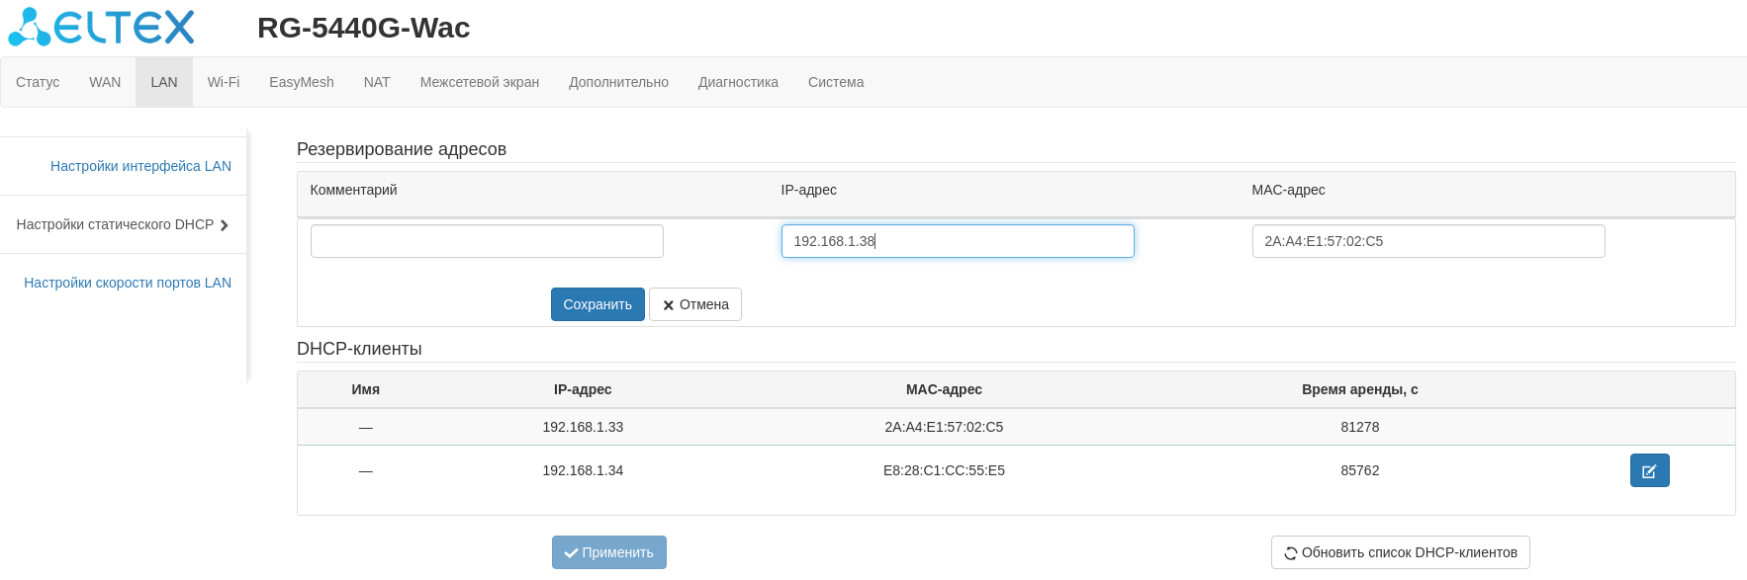This screenshot has width=1747, height=580.
Task: Open the Статус tab
Action: [38, 82]
